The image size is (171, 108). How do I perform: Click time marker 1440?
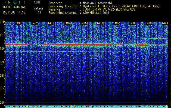pos(165,23)
